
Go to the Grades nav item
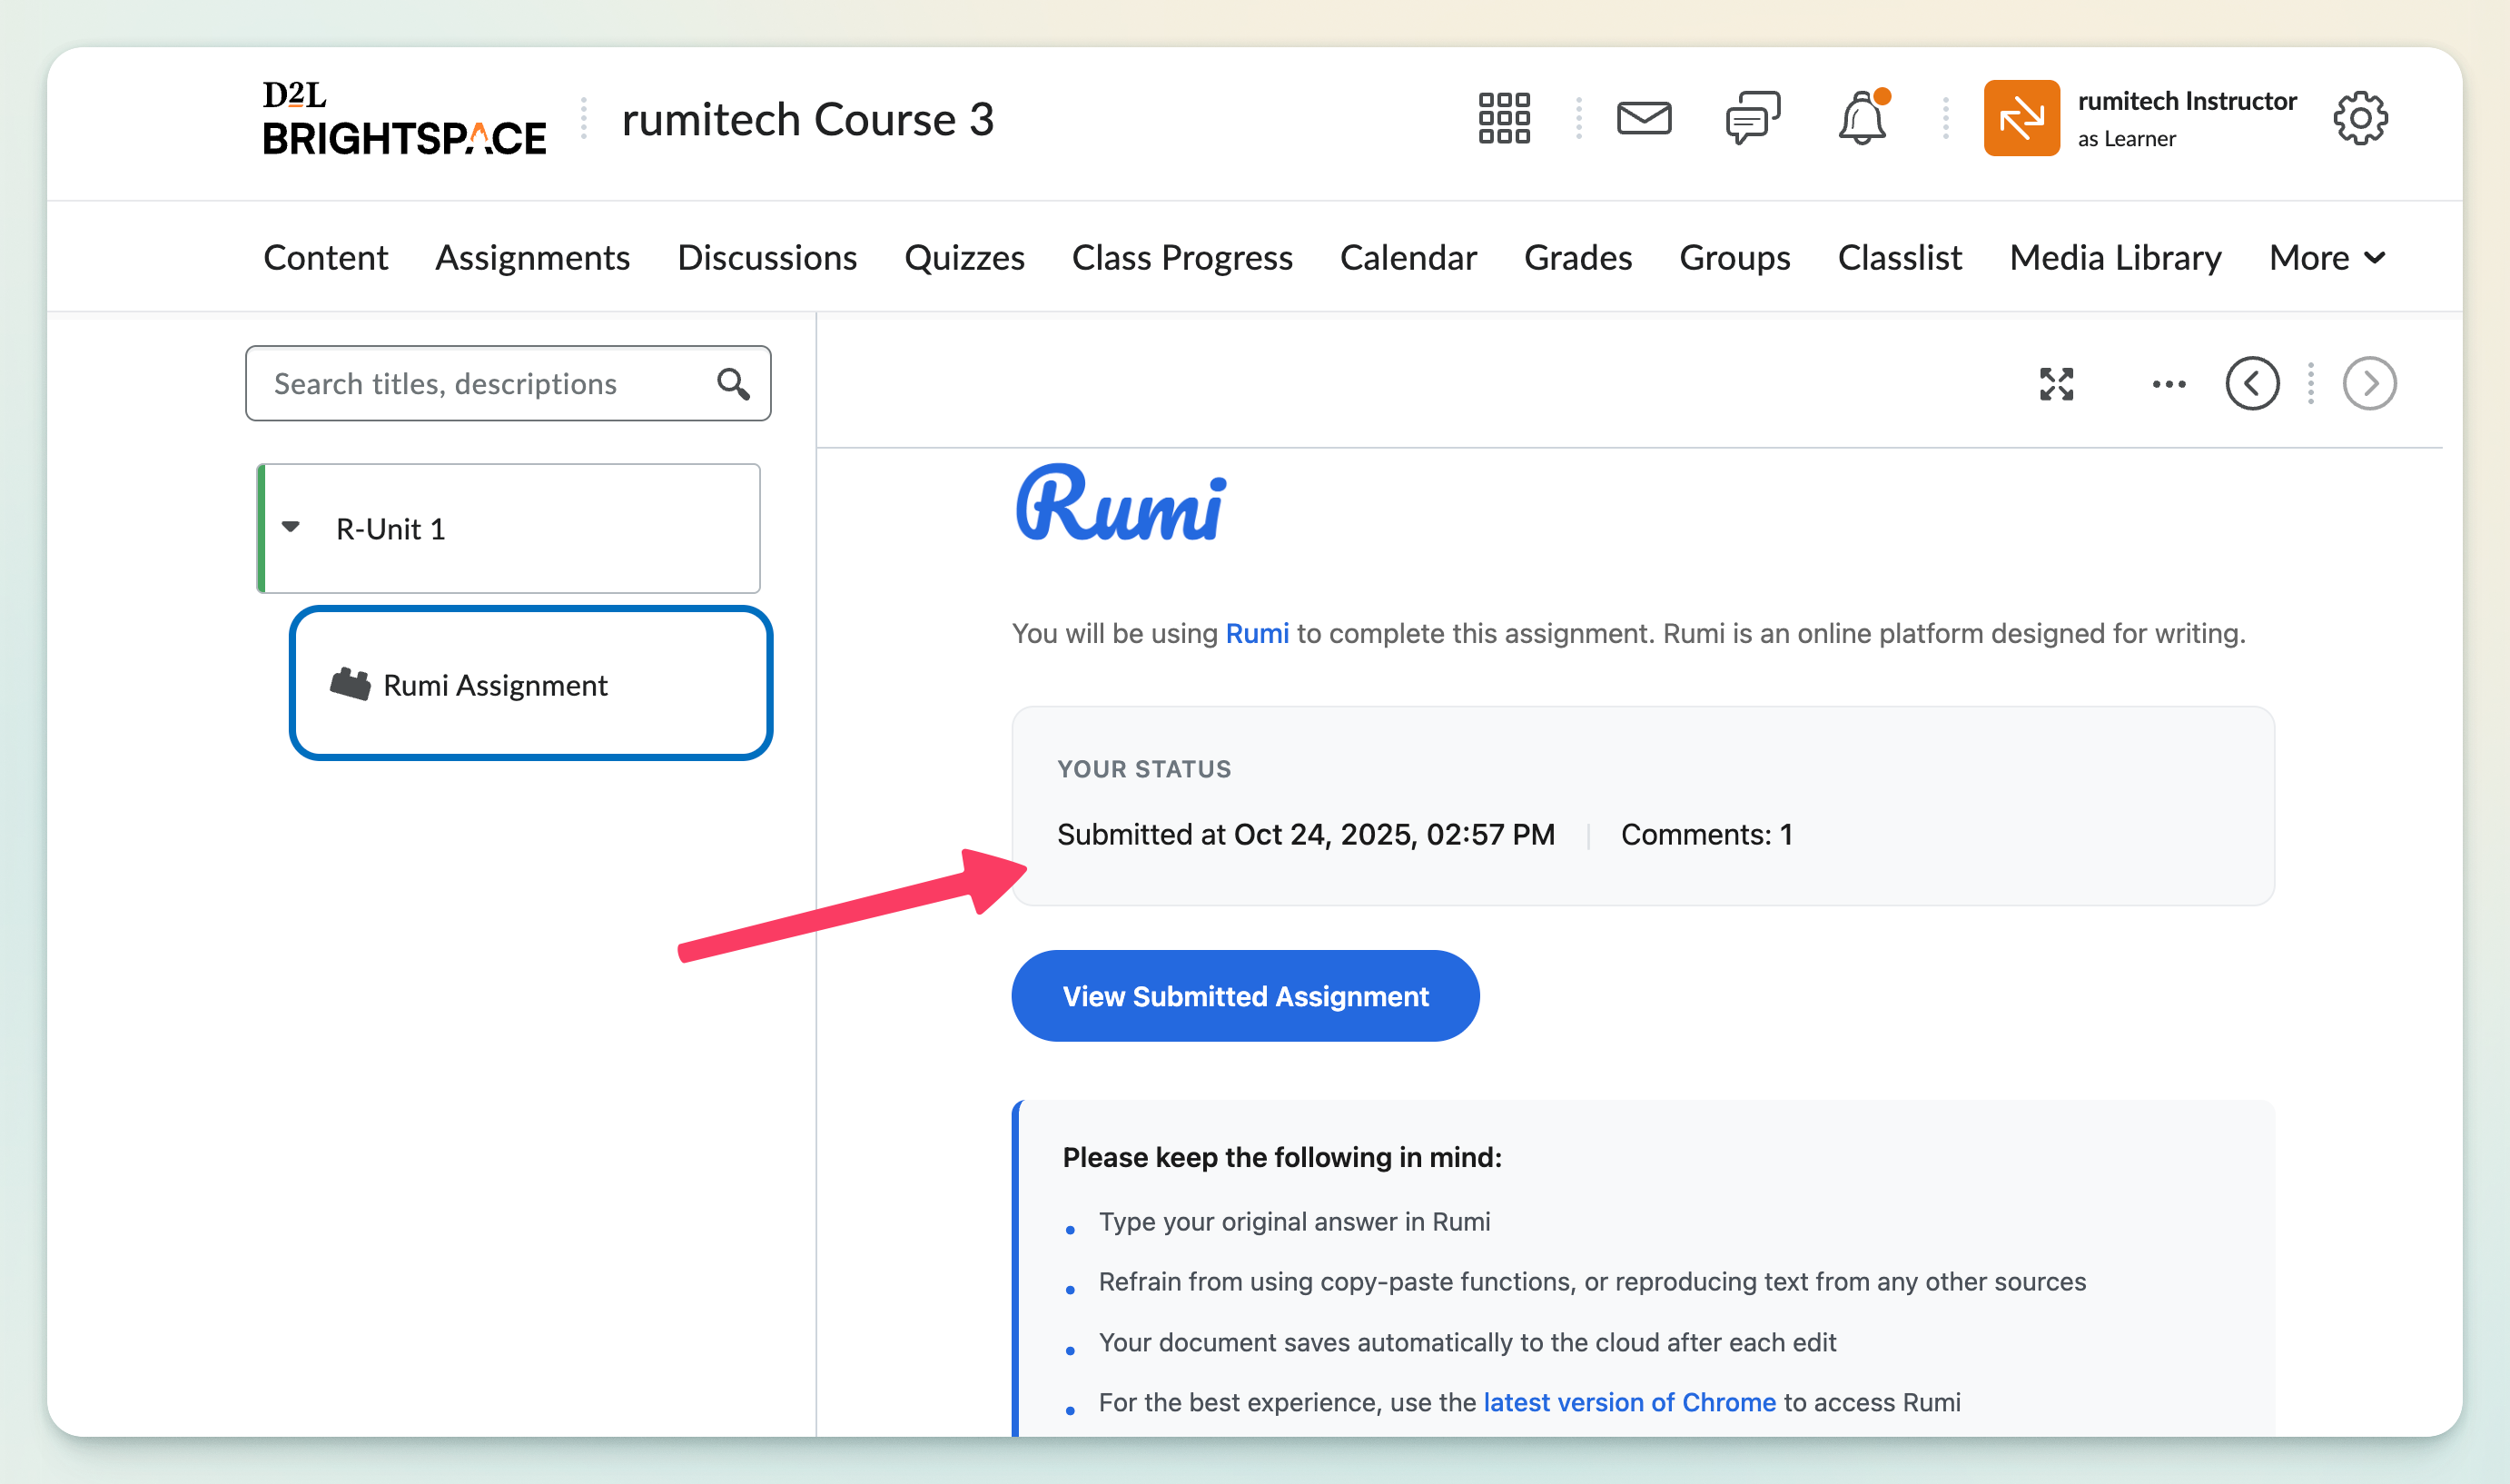click(x=1577, y=258)
